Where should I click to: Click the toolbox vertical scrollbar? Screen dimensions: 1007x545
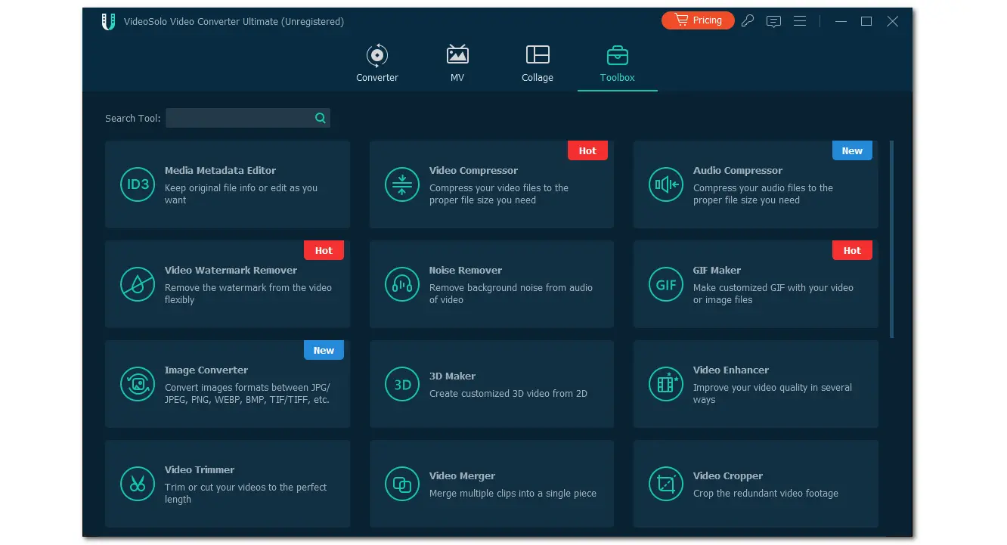coord(892,239)
